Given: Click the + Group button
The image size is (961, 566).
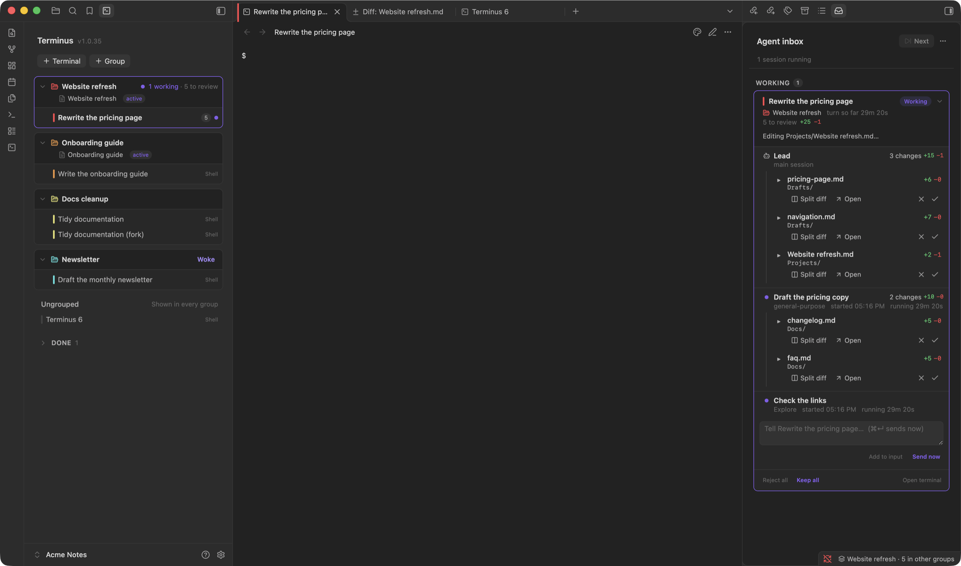Looking at the screenshot, I should coord(110,61).
